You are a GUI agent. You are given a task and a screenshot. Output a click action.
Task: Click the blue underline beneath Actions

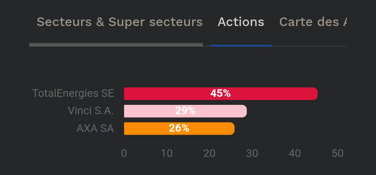241,45
